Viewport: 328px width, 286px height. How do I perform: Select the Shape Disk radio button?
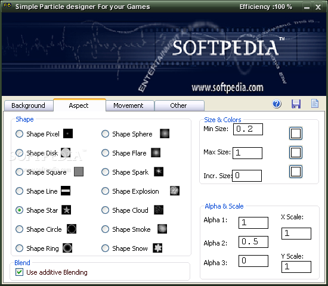pos(20,153)
